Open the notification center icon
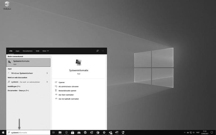 212,133
